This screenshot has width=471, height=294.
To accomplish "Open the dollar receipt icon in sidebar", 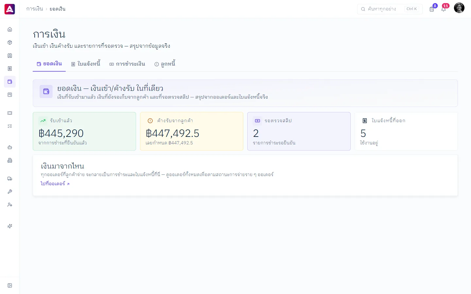I will 10,69.
